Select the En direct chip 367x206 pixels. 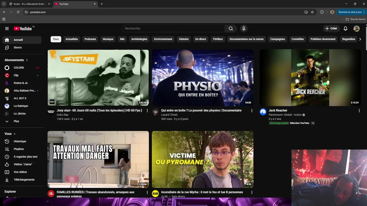[201, 39]
